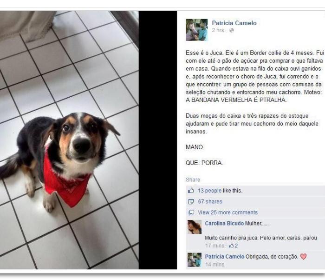The height and width of the screenshot is (279, 325).
Task: Expand View 25 more comments
Action: pyautogui.click(x=227, y=213)
